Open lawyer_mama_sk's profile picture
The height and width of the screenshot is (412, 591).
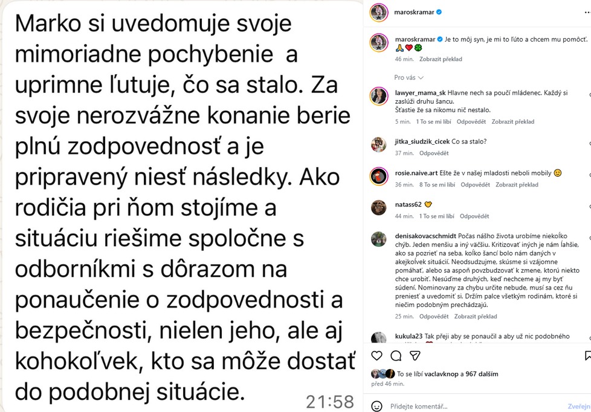tap(379, 97)
